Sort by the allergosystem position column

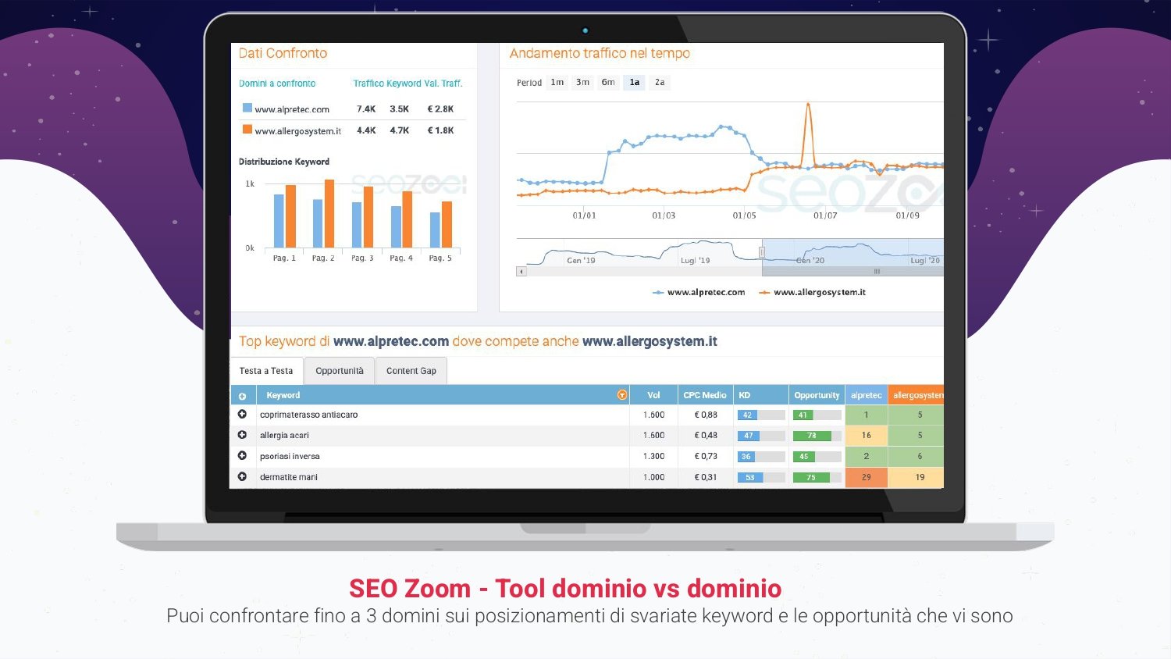point(916,395)
